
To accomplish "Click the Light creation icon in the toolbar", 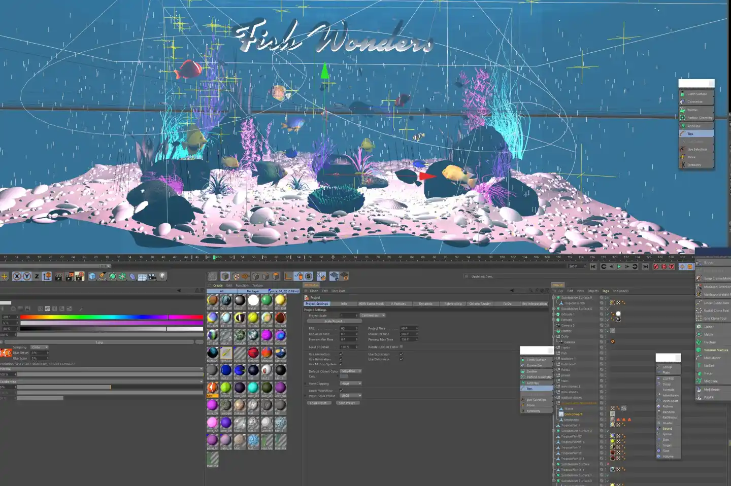I will (162, 276).
